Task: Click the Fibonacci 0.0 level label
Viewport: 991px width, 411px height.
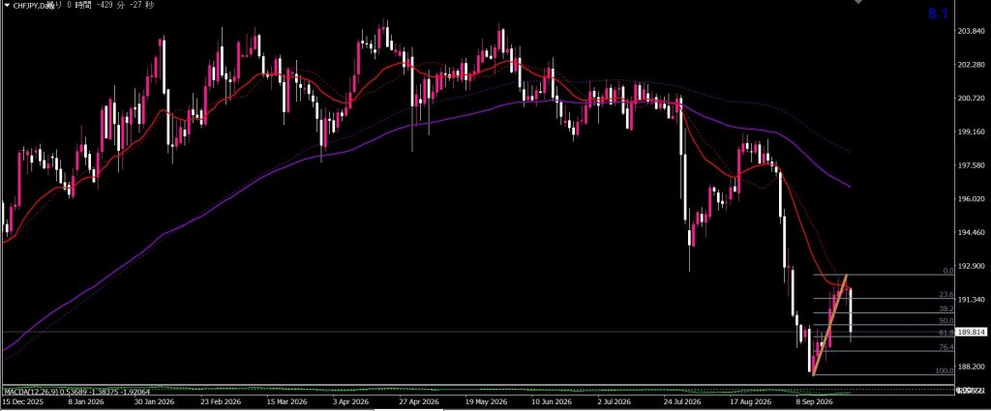Action: 948,271
